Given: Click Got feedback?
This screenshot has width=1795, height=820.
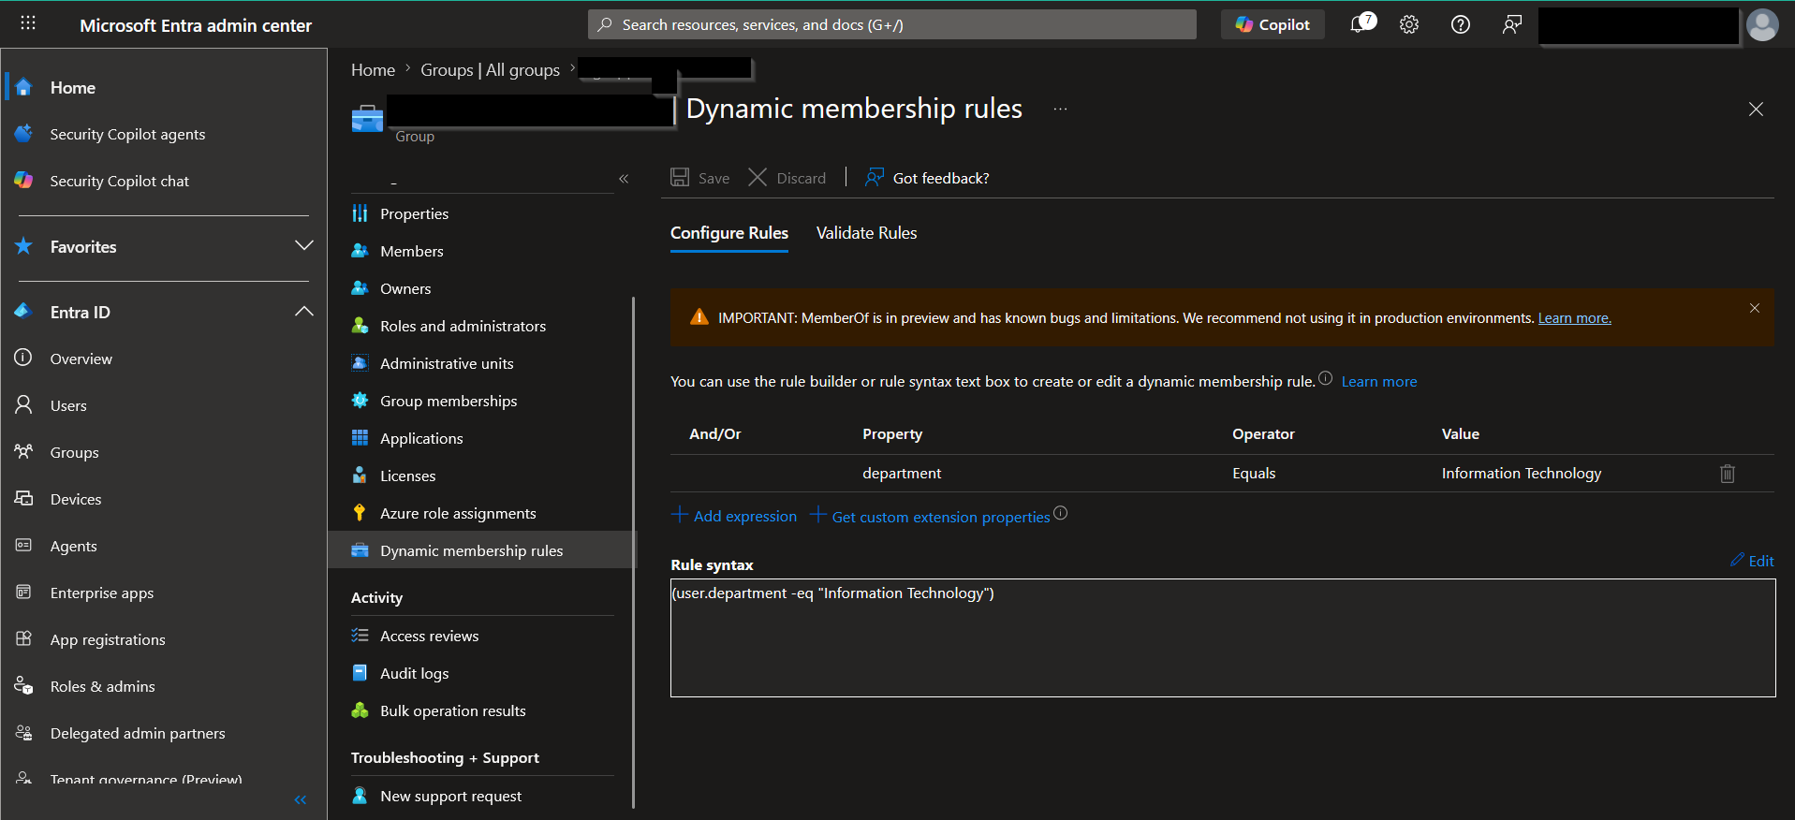Looking at the screenshot, I should coord(927,178).
